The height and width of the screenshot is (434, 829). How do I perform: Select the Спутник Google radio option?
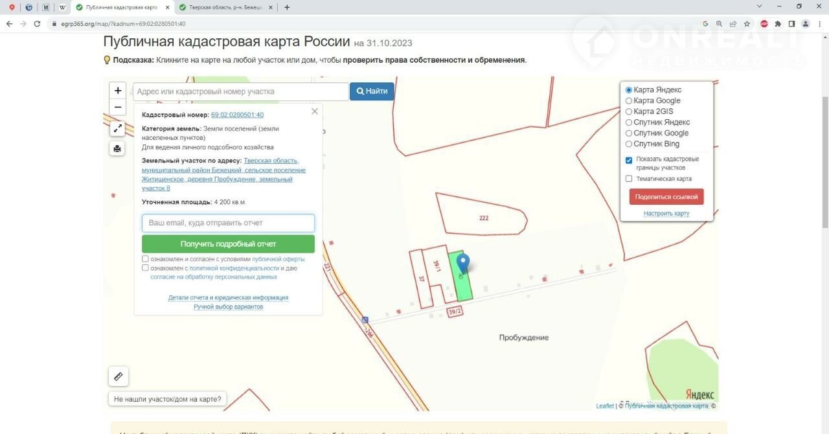click(x=629, y=133)
